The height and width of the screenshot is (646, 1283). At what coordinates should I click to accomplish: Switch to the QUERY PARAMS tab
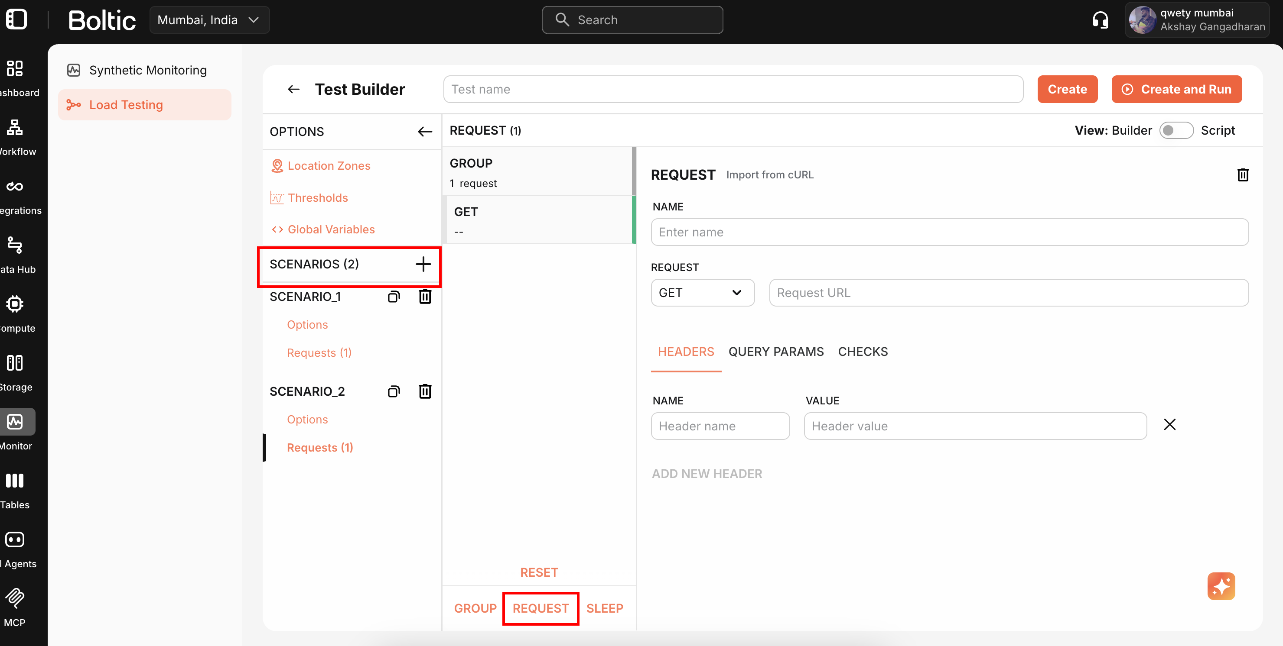pyautogui.click(x=775, y=352)
